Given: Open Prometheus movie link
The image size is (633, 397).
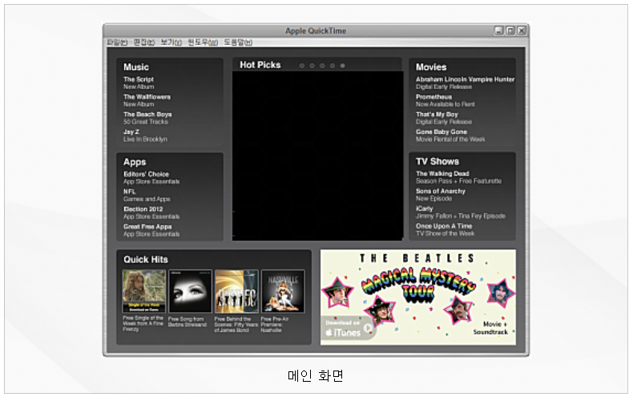Looking at the screenshot, I should click(446, 100).
